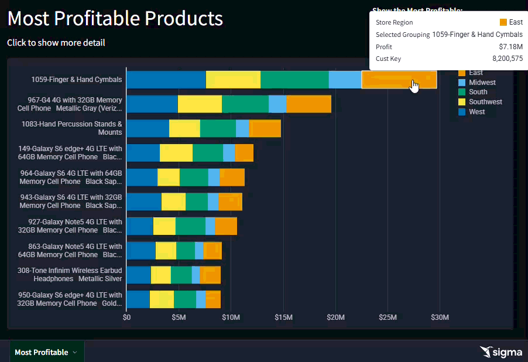Click the Southwest segment of 149-Galaxy S6 edge+ bar

[x=176, y=153]
